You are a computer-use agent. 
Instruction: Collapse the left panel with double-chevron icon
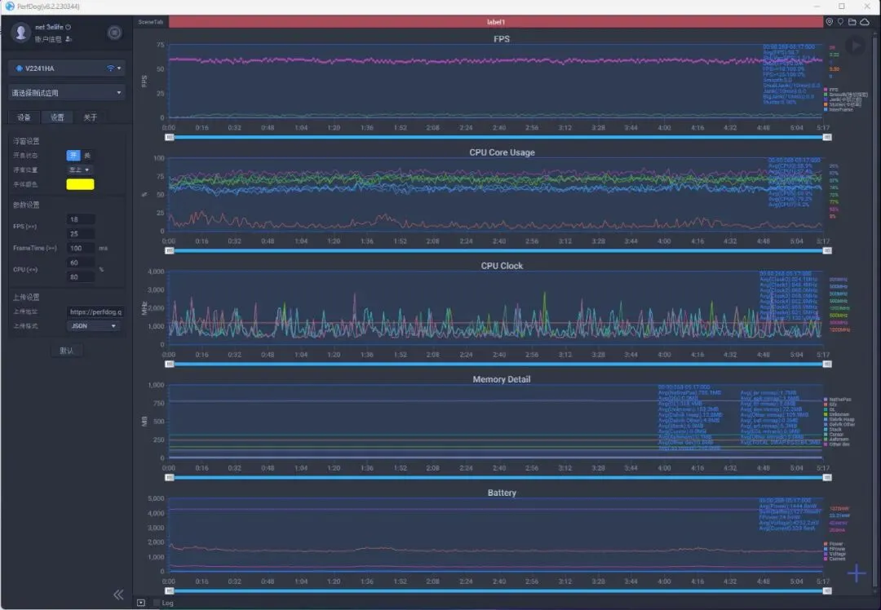pos(118,595)
